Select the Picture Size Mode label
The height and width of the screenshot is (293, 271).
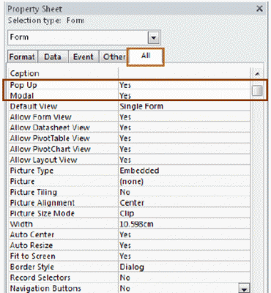(x=42, y=213)
